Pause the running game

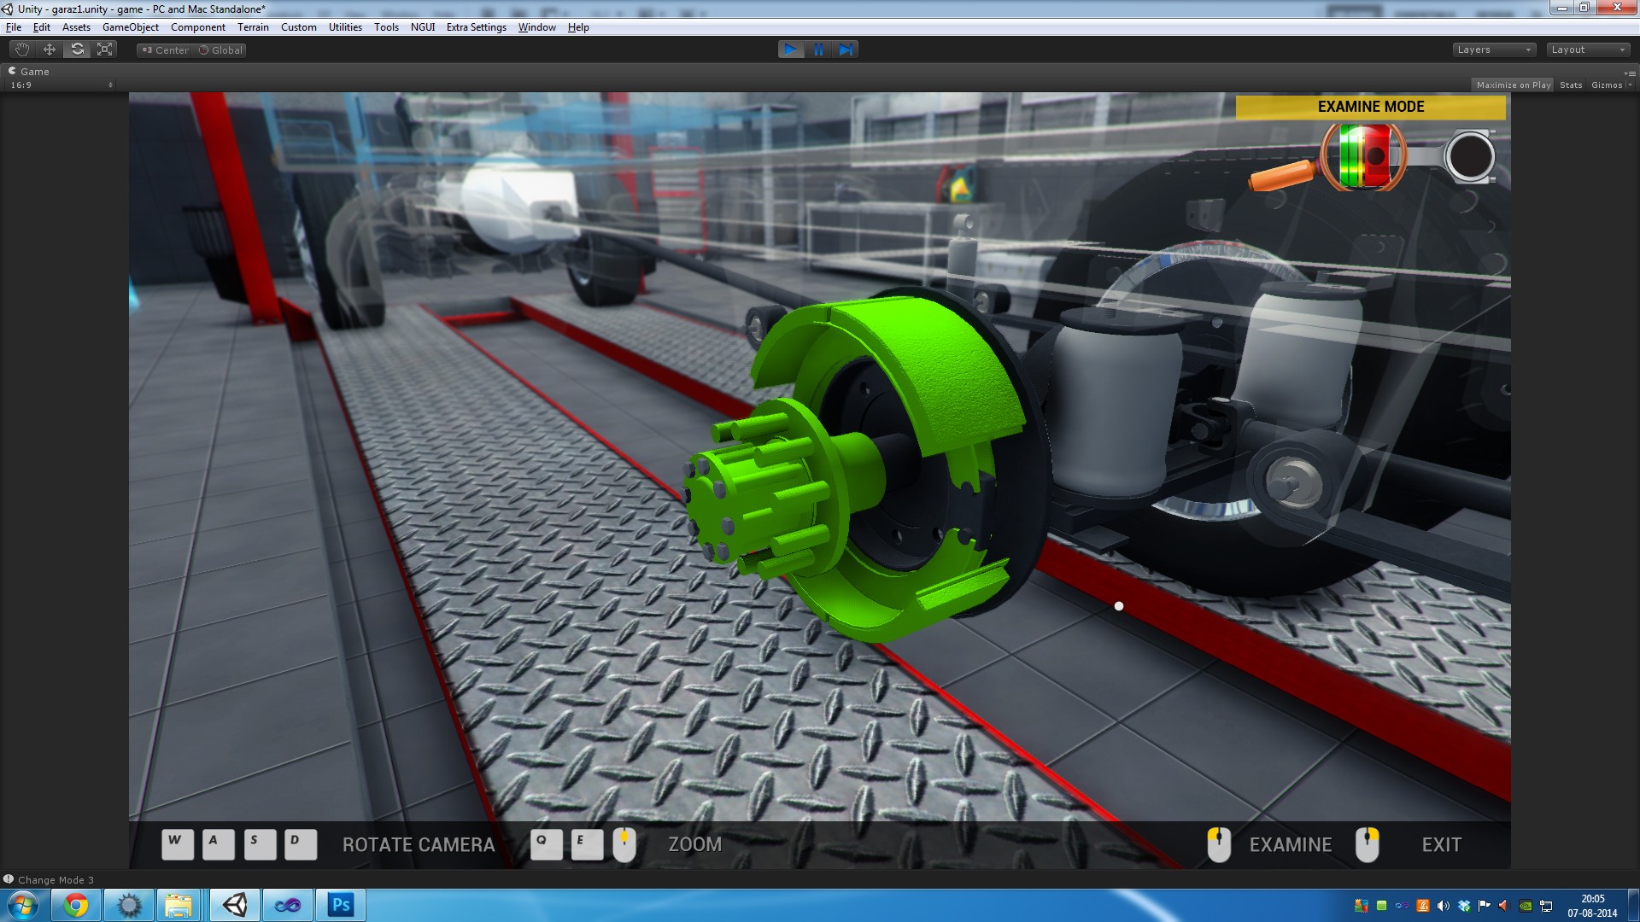click(x=818, y=50)
